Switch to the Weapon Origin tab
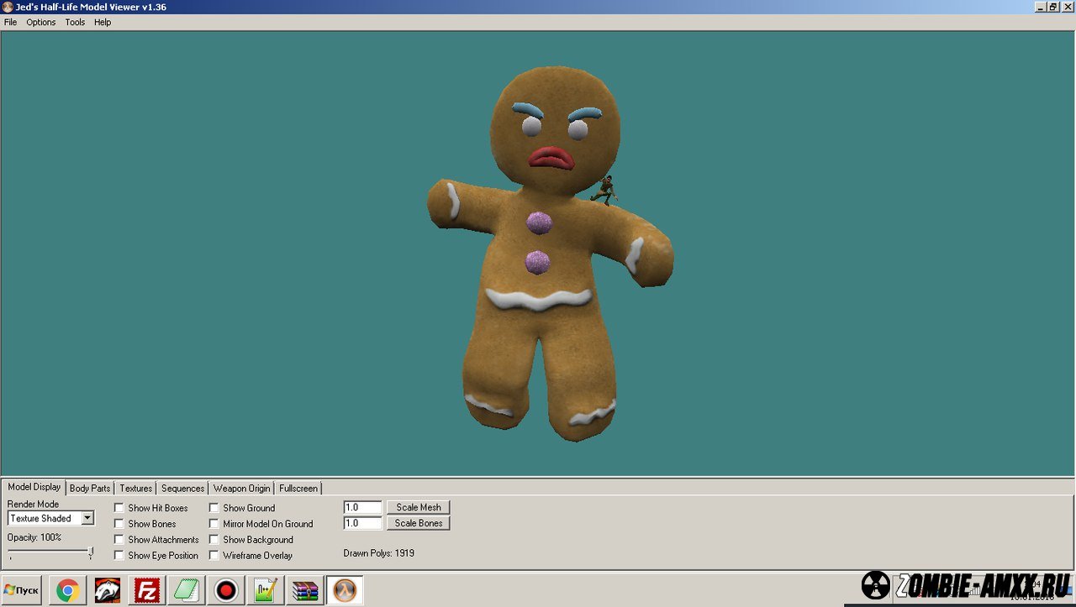Screen dimensions: 1076x607 [242, 489]
